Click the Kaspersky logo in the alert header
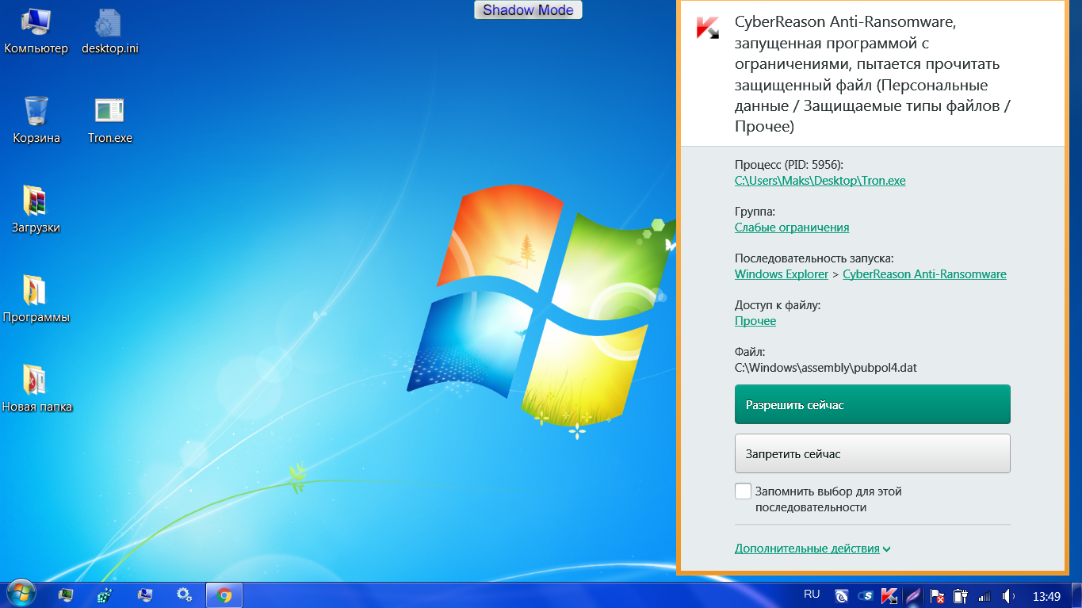This screenshot has width=1082, height=608. coord(707,28)
